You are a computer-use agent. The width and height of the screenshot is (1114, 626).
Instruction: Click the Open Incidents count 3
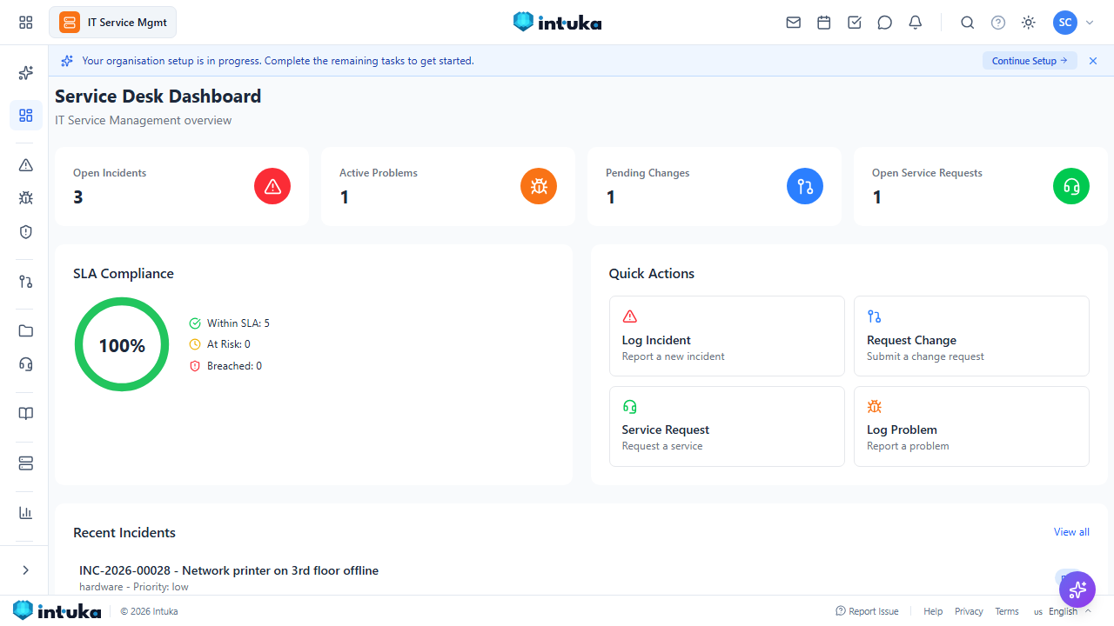[x=78, y=197]
